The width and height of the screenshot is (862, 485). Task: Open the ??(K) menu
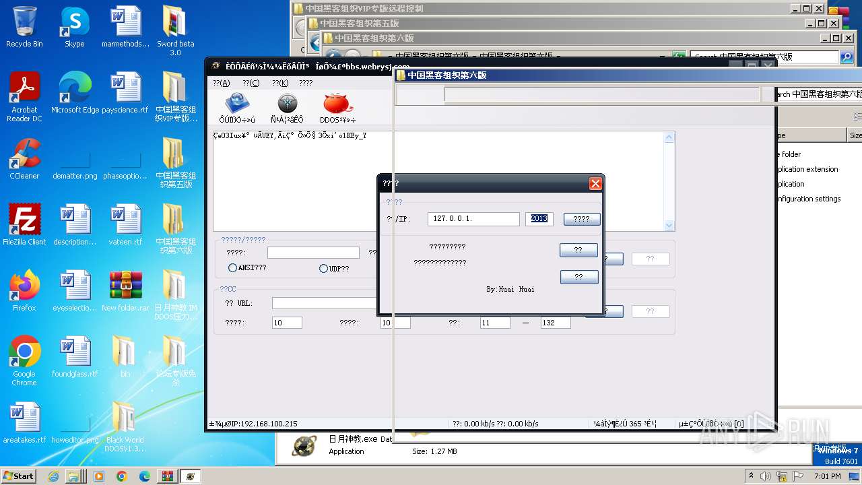[280, 83]
